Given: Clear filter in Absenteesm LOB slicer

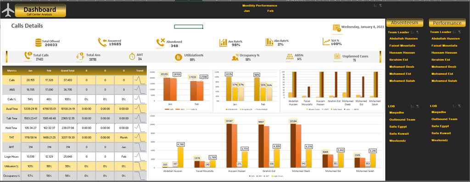Looking at the screenshot, I should 417,106.
